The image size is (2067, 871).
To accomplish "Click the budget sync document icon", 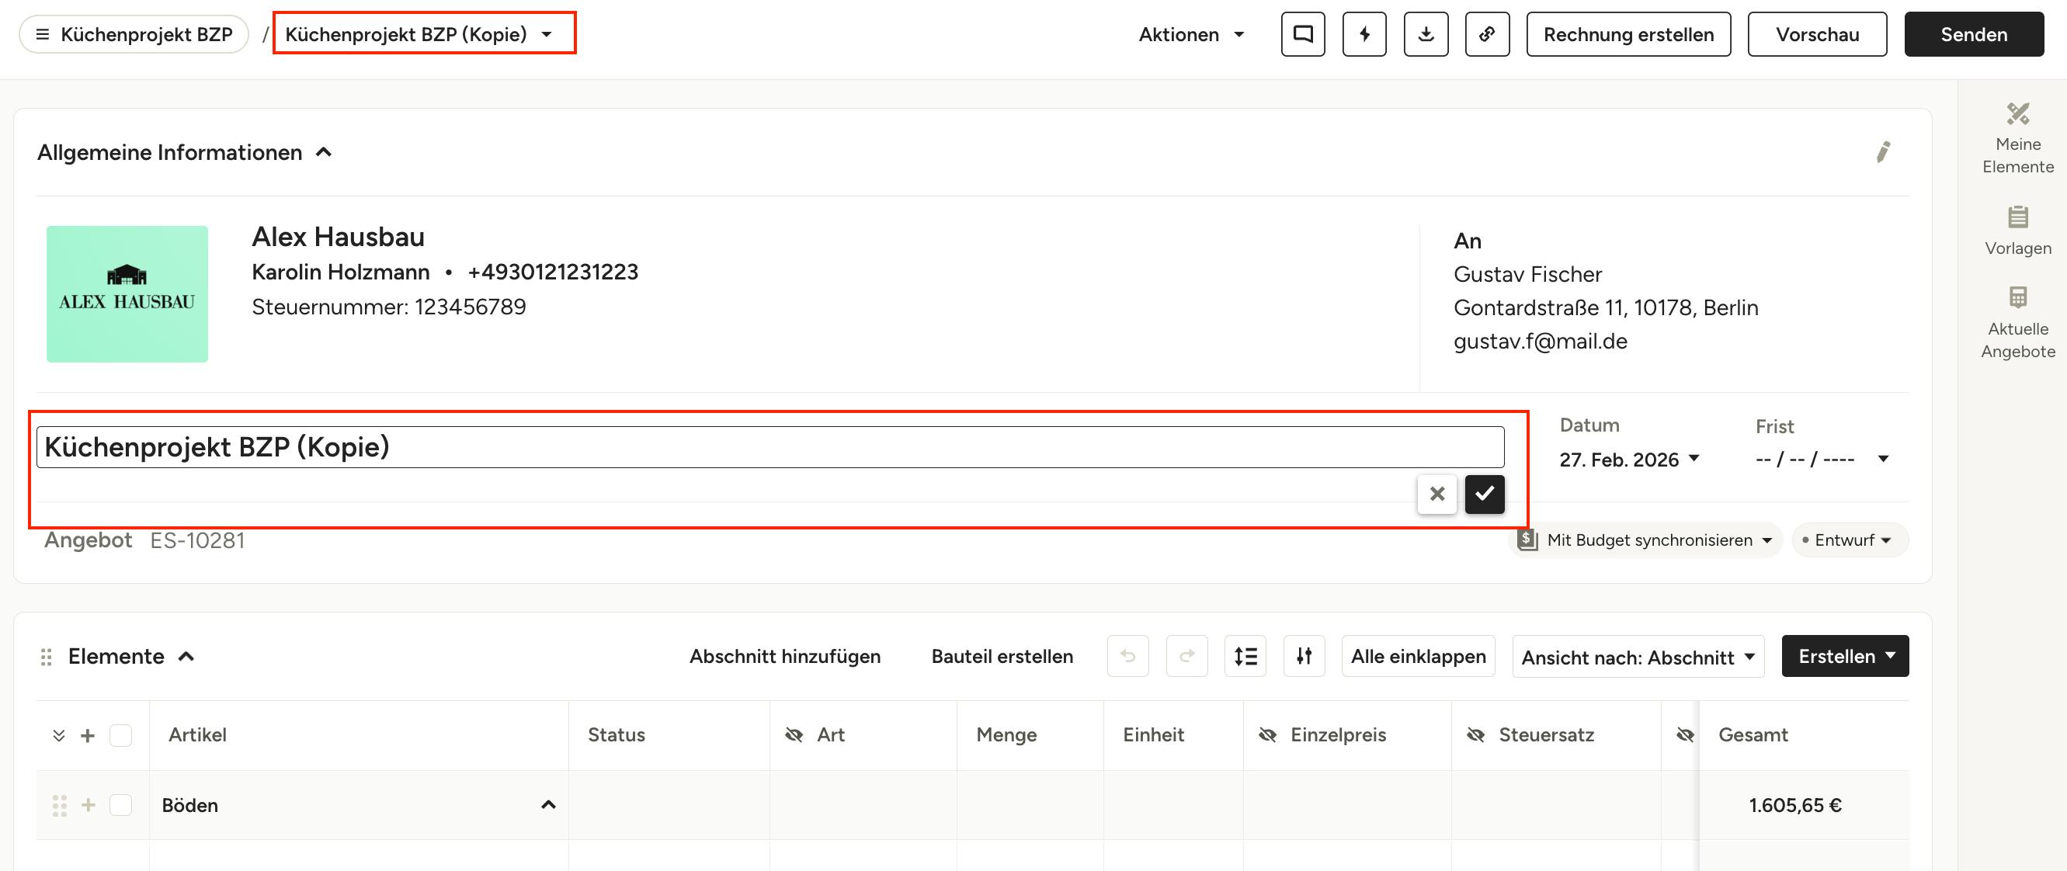I will click(x=1528, y=540).
